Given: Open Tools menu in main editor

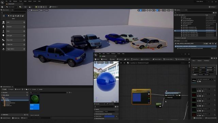Looking at the screenshot, I should (20, 1).
